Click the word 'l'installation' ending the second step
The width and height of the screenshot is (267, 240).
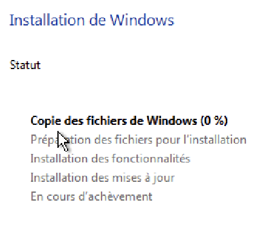tap(215, 139)
